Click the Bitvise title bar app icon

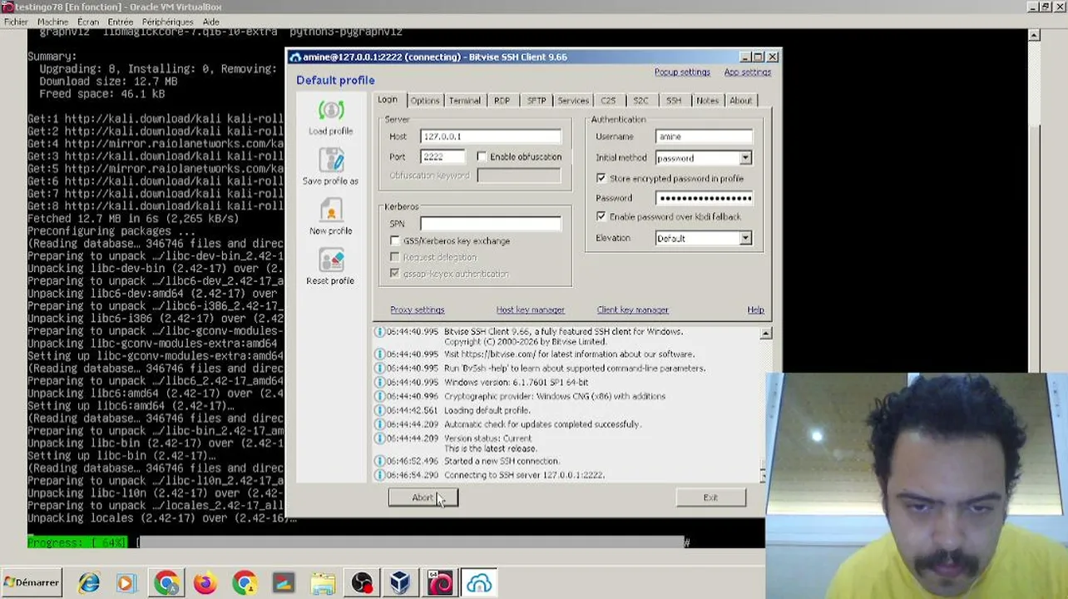(294, 57)
